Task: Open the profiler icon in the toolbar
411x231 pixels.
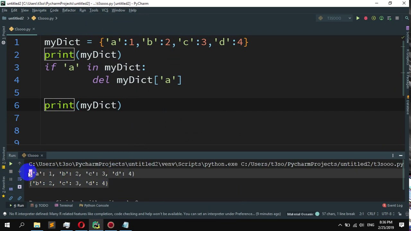Action: (381, 18)
